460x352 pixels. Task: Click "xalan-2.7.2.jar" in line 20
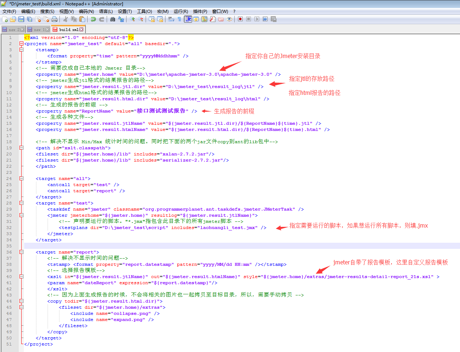pos(184,154)
